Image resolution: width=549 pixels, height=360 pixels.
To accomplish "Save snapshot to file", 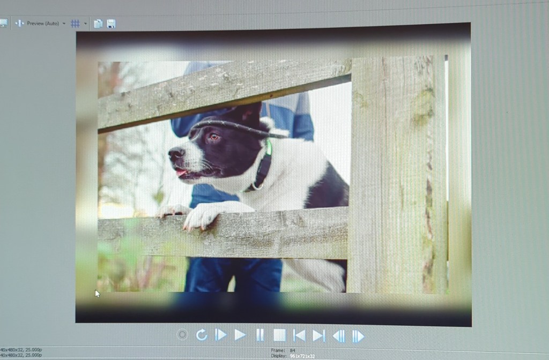I will click(111, 24).
